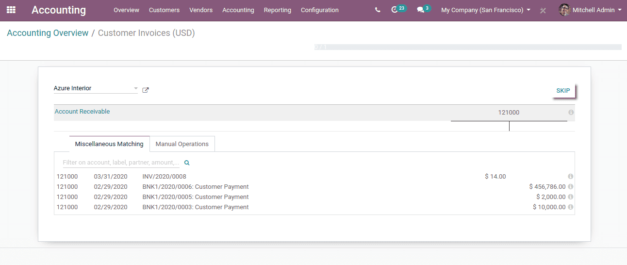Click info icon for BNK1/2020/0003 line
The height and width of the screenshot is (265, 627).
pyautogui.click(x=571, y=207)
